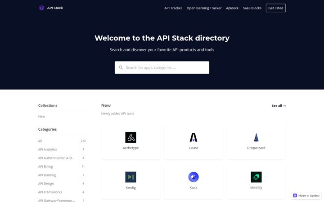324x202 pixels.
Task: Open the Dropwizard wizard hat logo
Action: [x=256, y=137]
